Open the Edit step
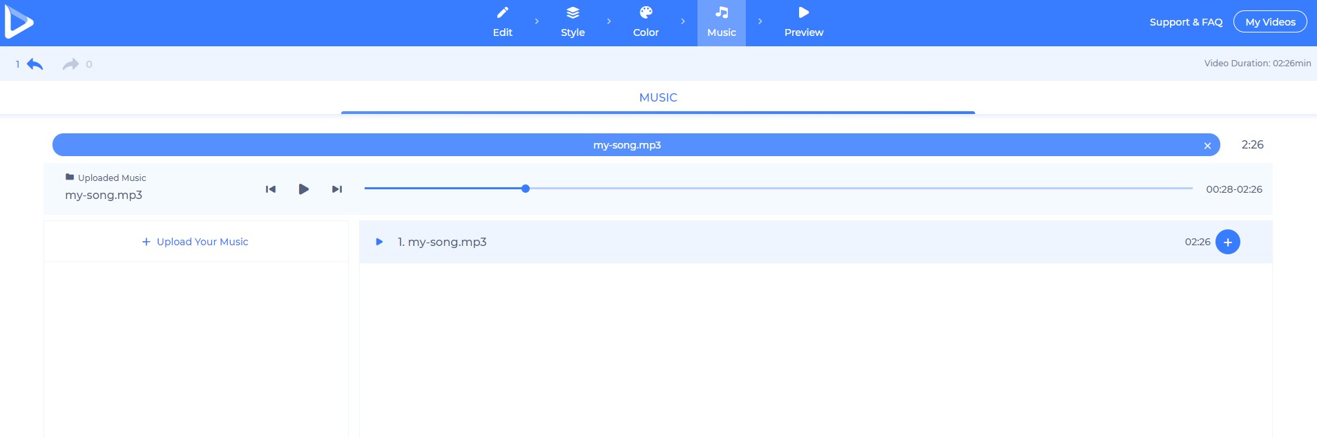The width and height of the screenshot is (1317, 438). click(x=502, y=22)
